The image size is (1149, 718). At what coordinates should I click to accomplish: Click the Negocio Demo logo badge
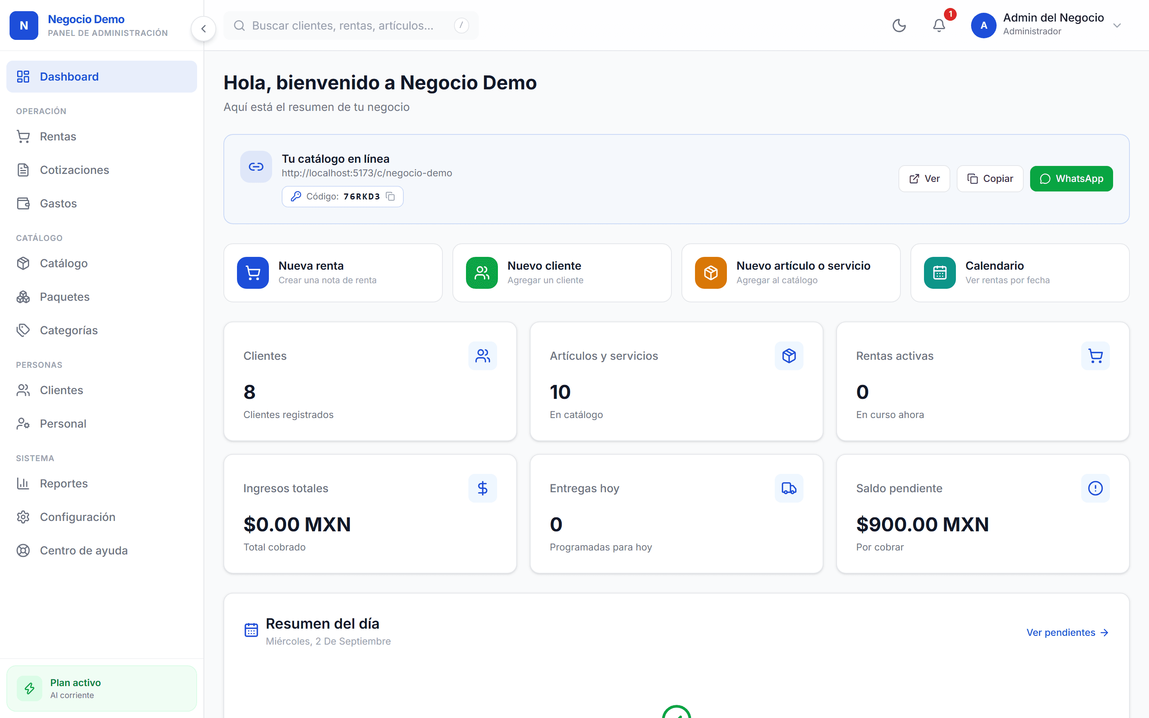(x=24, y=26)
